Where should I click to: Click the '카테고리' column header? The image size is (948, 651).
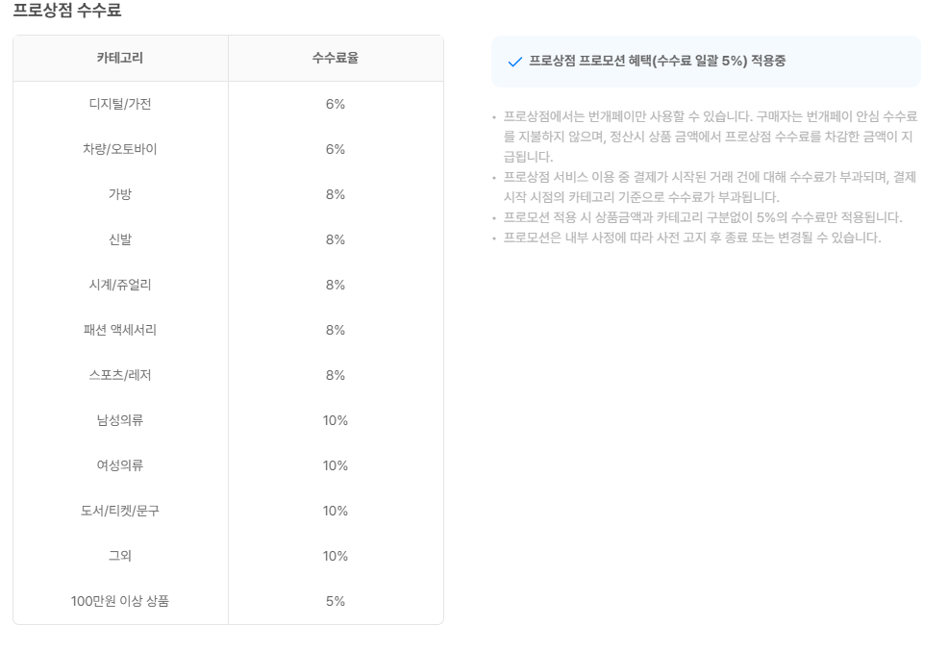coord(120,58)
